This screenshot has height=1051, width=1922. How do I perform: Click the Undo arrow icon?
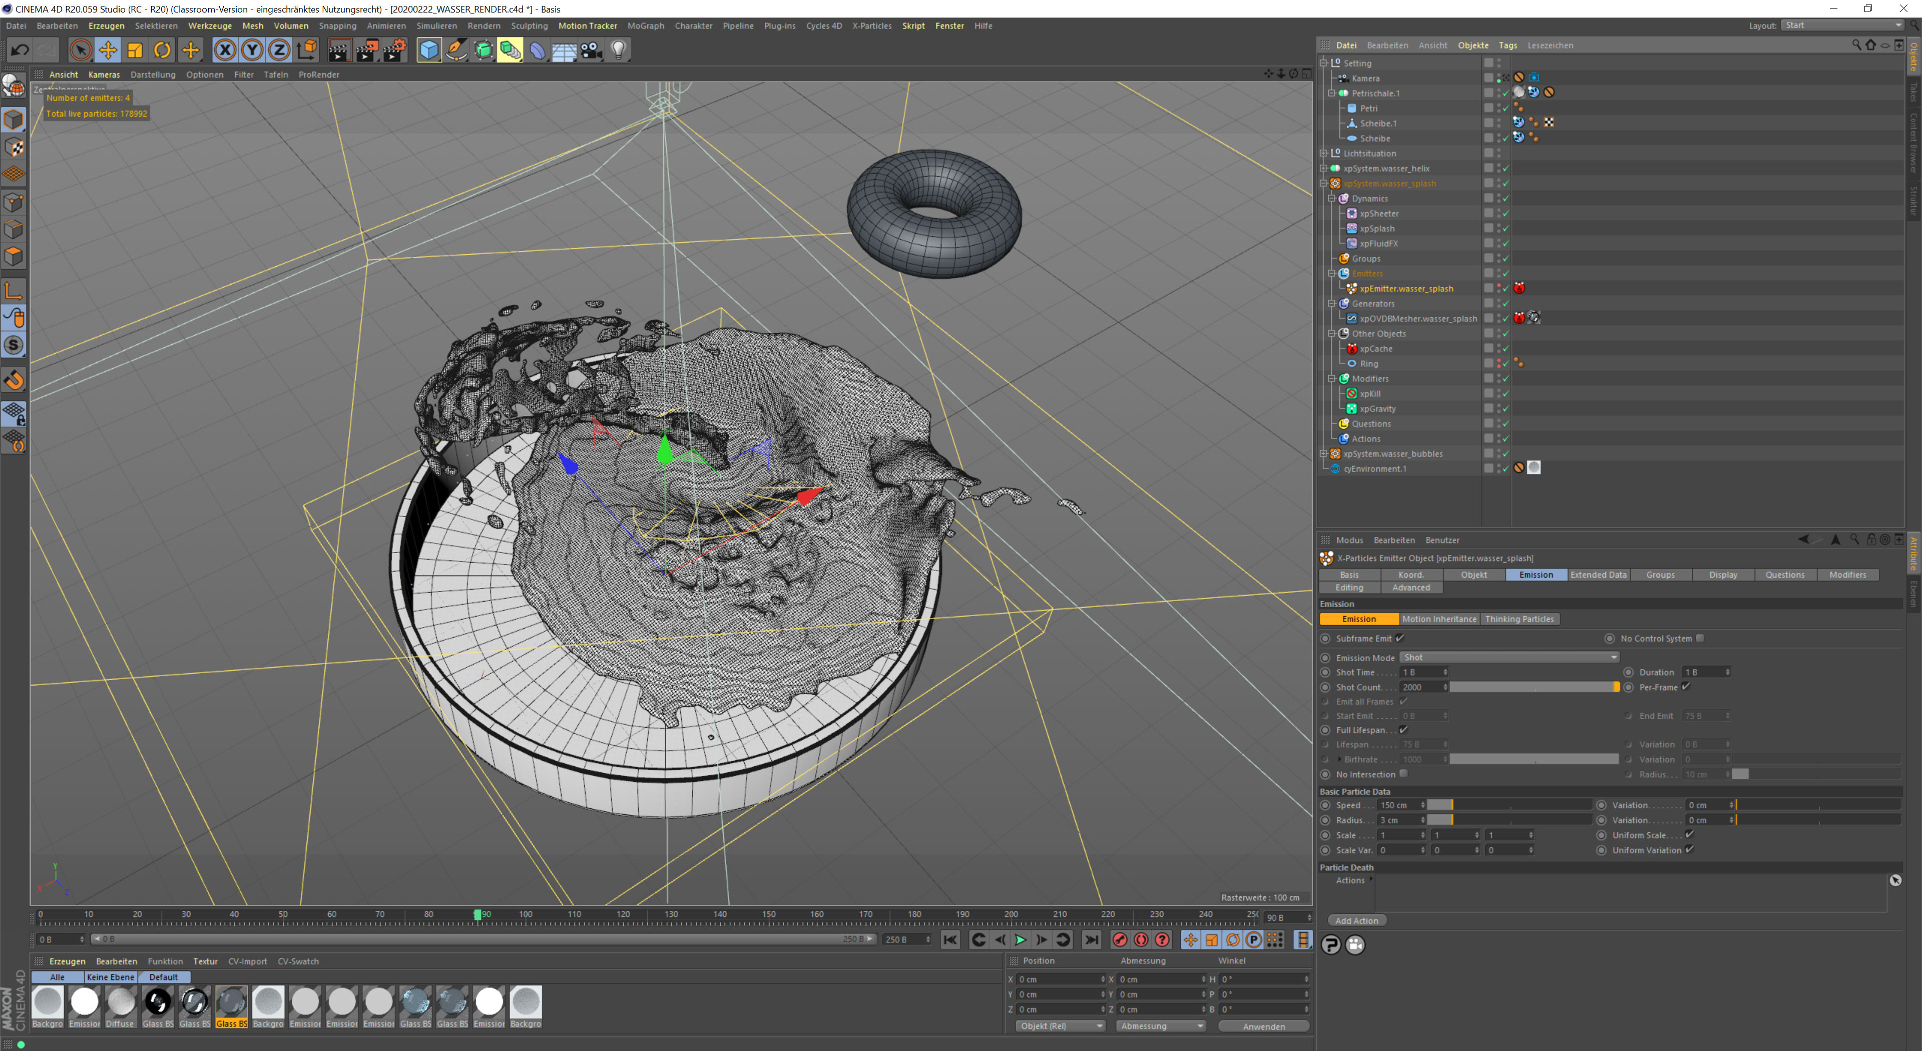(20, 50)
